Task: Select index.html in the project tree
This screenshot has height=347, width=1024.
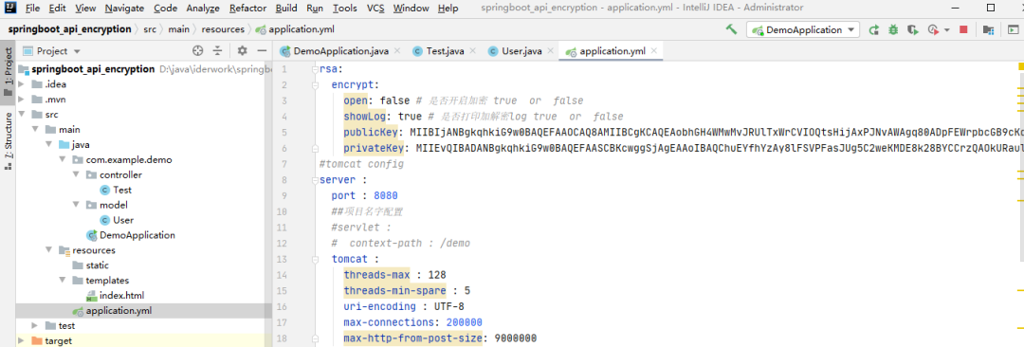Action: click(x=121, y=296)
